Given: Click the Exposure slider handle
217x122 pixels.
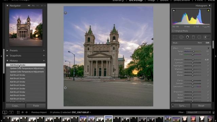Looking at the screenshot, I should coord(193,60).
